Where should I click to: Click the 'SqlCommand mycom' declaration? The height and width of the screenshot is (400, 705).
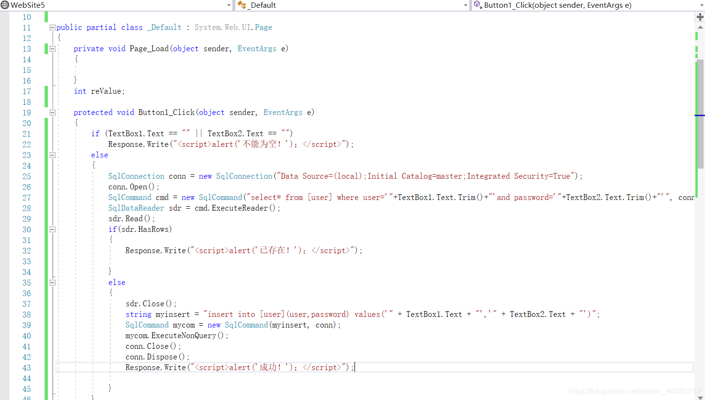pyautogui.click(x=160, y=325)
